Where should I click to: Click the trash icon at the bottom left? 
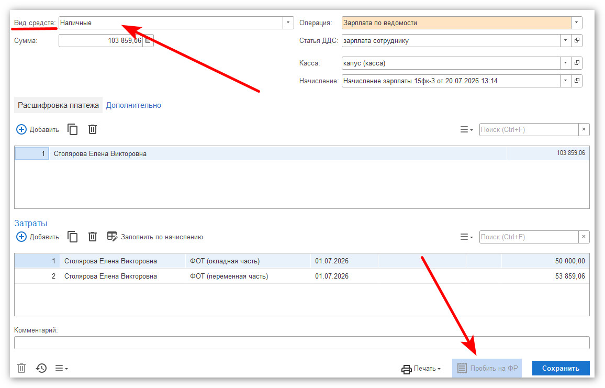tap(21, 368)
